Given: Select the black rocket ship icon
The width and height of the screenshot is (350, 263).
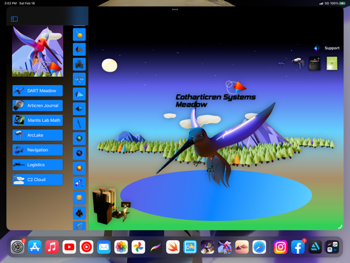Looking at the screenshot, I should [79, 213].
